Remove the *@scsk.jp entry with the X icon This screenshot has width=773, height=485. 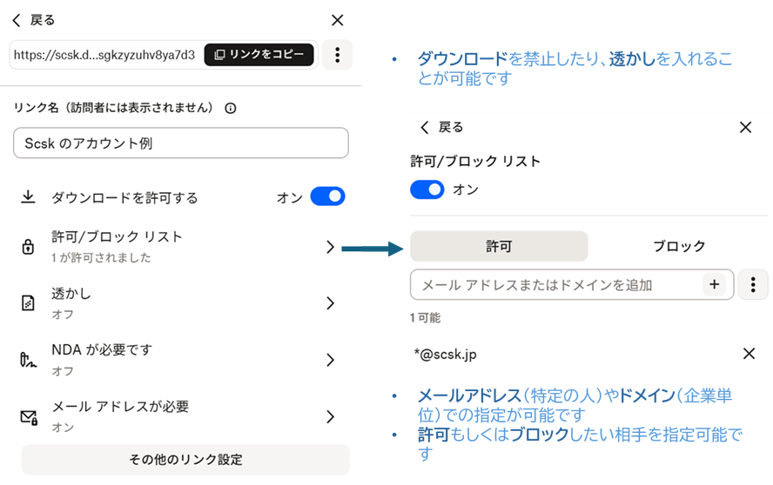(748, 354)
